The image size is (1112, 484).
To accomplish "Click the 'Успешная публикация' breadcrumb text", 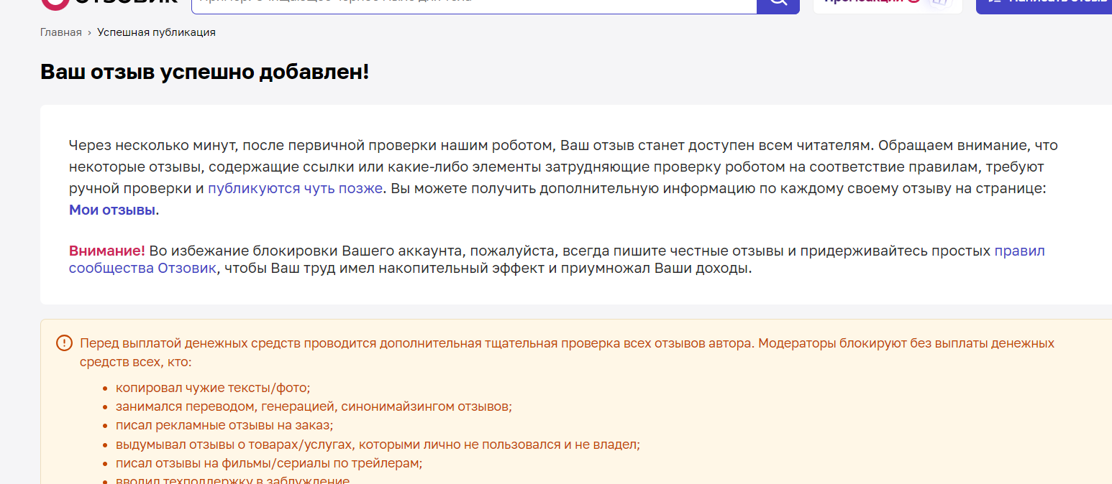I will [x=157, y=32].
